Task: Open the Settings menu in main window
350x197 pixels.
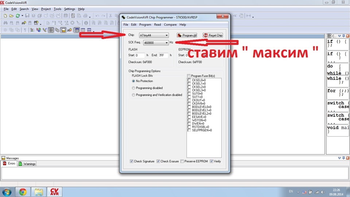Action: tap(69, 9)
